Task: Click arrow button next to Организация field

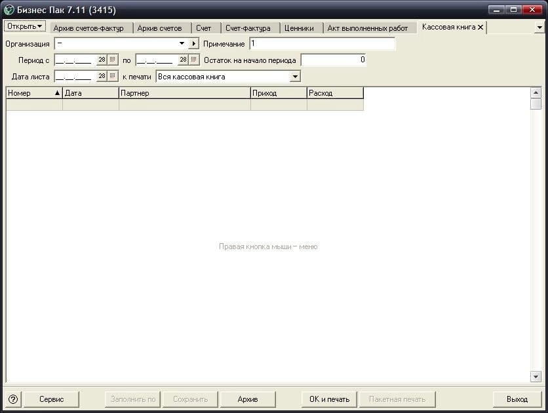Action: click(193, 43)
